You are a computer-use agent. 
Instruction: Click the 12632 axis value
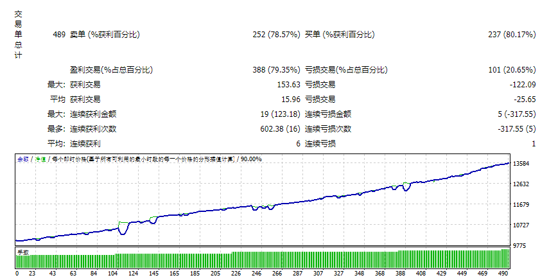(521, 184)
